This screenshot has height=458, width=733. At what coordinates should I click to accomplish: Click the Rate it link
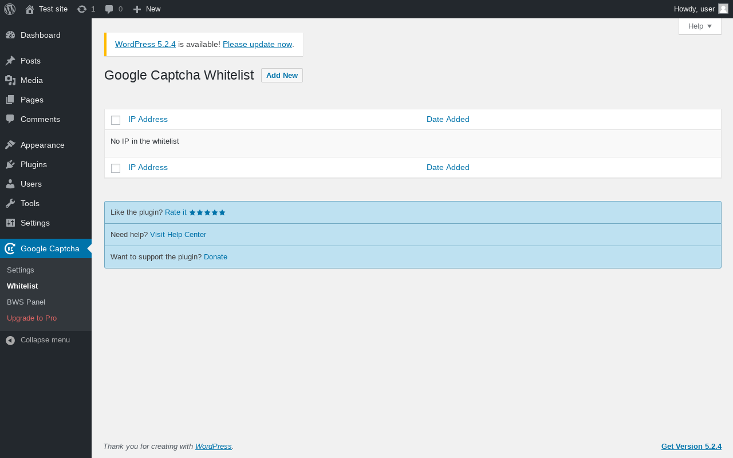coord(176,212)
